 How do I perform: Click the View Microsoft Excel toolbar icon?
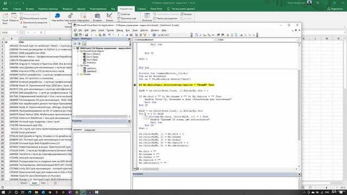tap(76, 35)
